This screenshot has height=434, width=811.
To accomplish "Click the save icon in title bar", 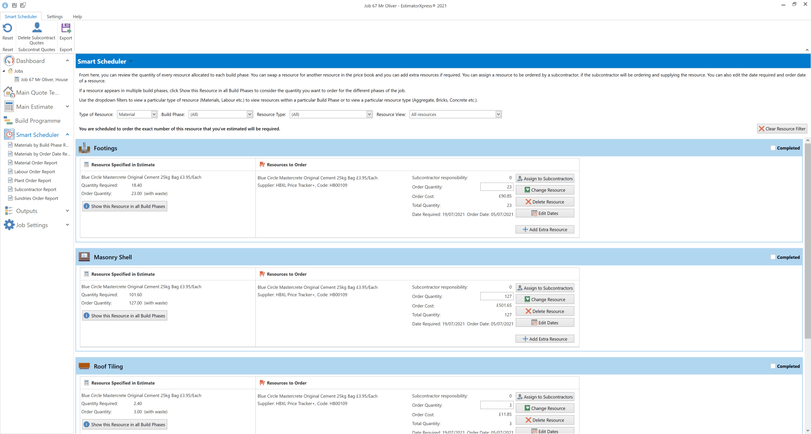I will pos(14,5).
